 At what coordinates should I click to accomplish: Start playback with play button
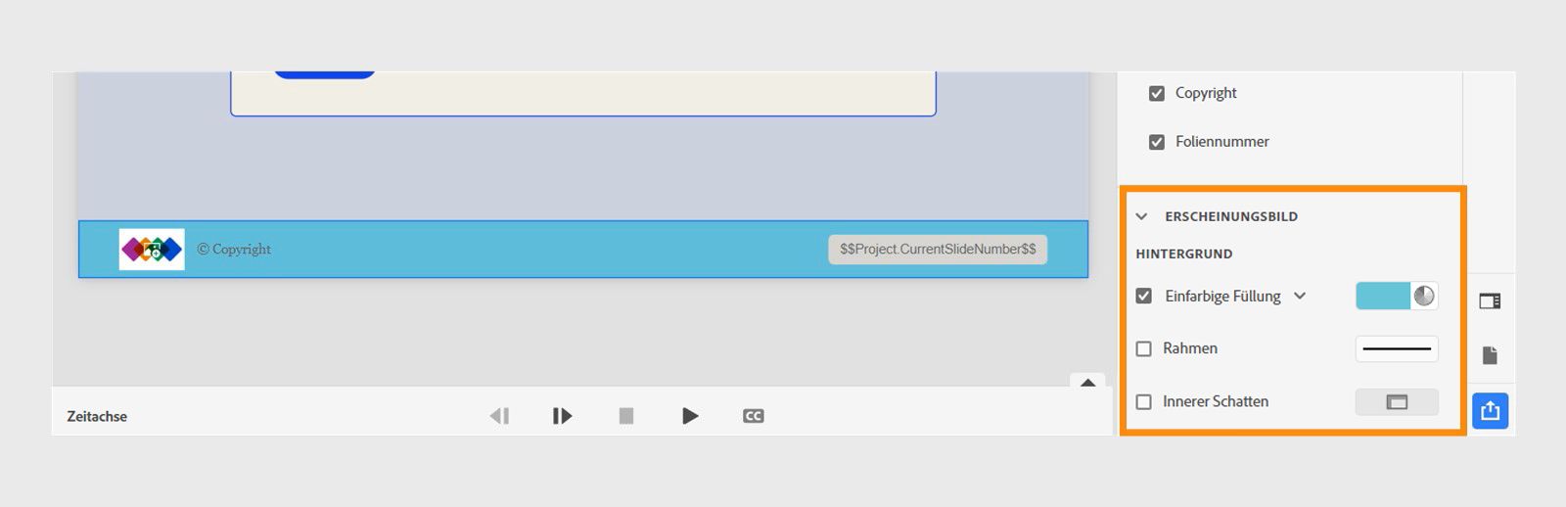coord(690,416)
